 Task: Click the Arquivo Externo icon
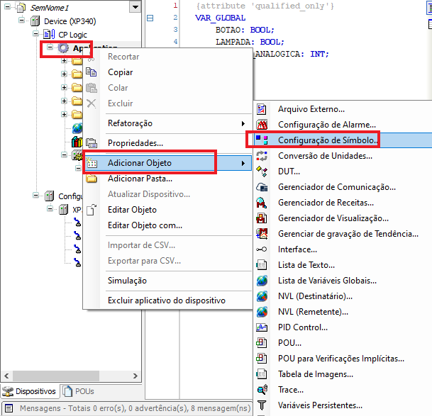(x=262, y=109)
